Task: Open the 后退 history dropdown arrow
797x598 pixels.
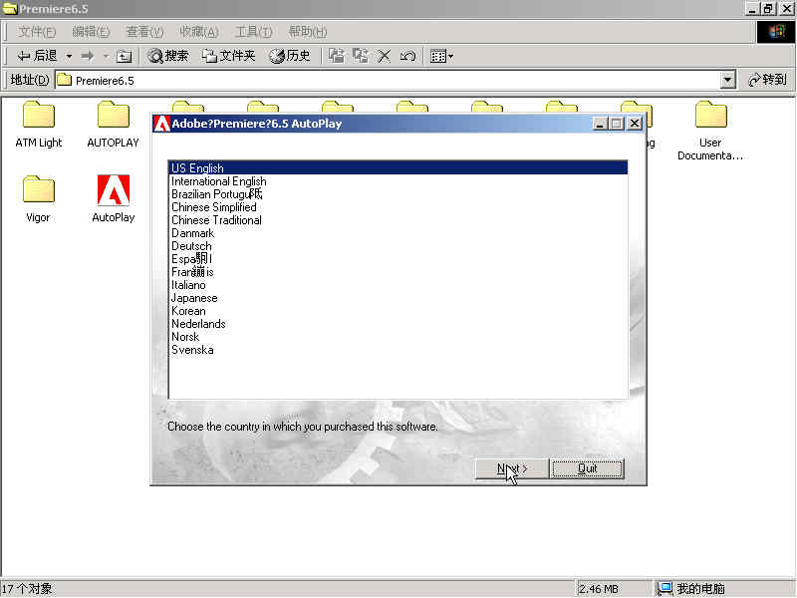Action: coord(69,56)
